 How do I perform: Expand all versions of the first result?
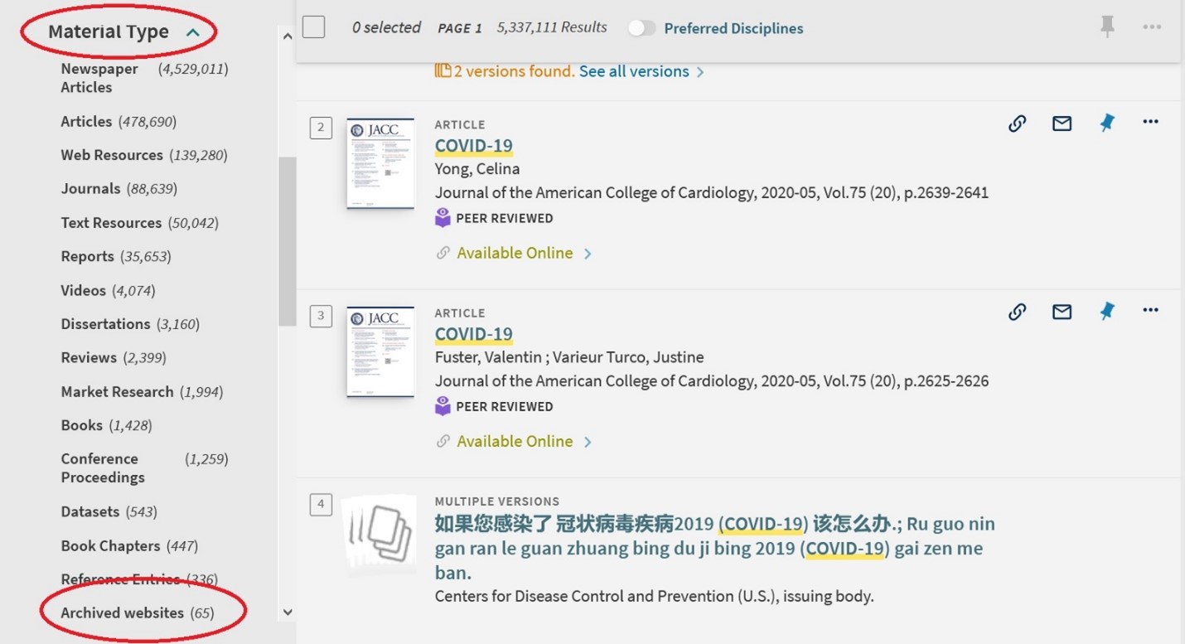(x=635, y=70)
